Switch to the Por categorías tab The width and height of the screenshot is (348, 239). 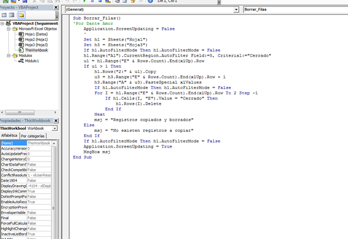coord(32,136)
